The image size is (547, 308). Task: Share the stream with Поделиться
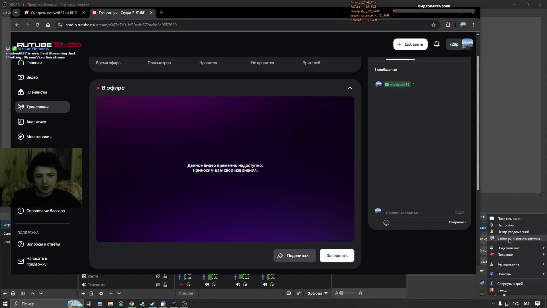point(295,256)
